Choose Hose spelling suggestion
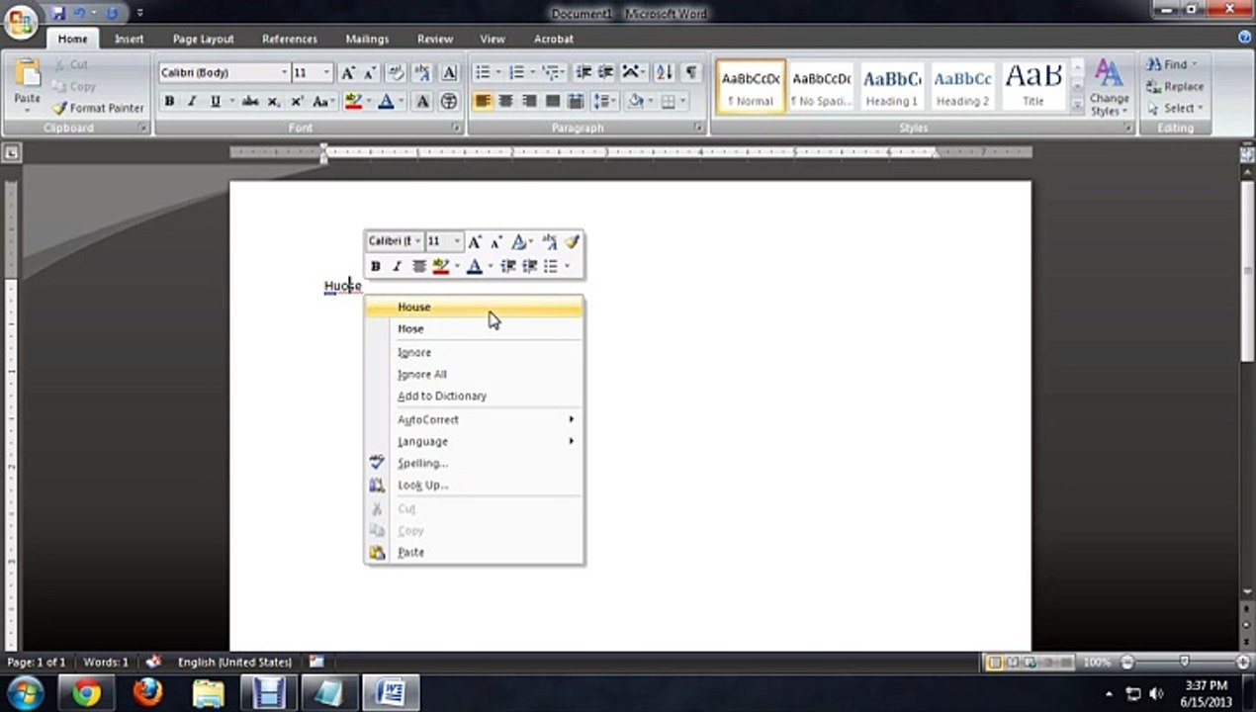This screenshot has width=1256, height=712. tap(474, 328)
